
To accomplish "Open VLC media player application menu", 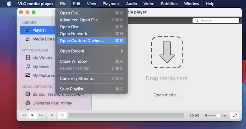I will (x=35, y=4).
